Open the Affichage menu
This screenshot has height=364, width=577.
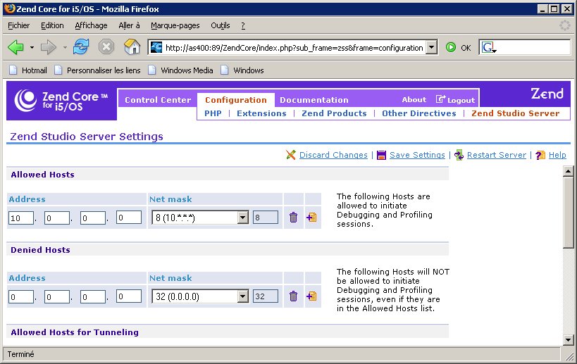click(92, 25)
